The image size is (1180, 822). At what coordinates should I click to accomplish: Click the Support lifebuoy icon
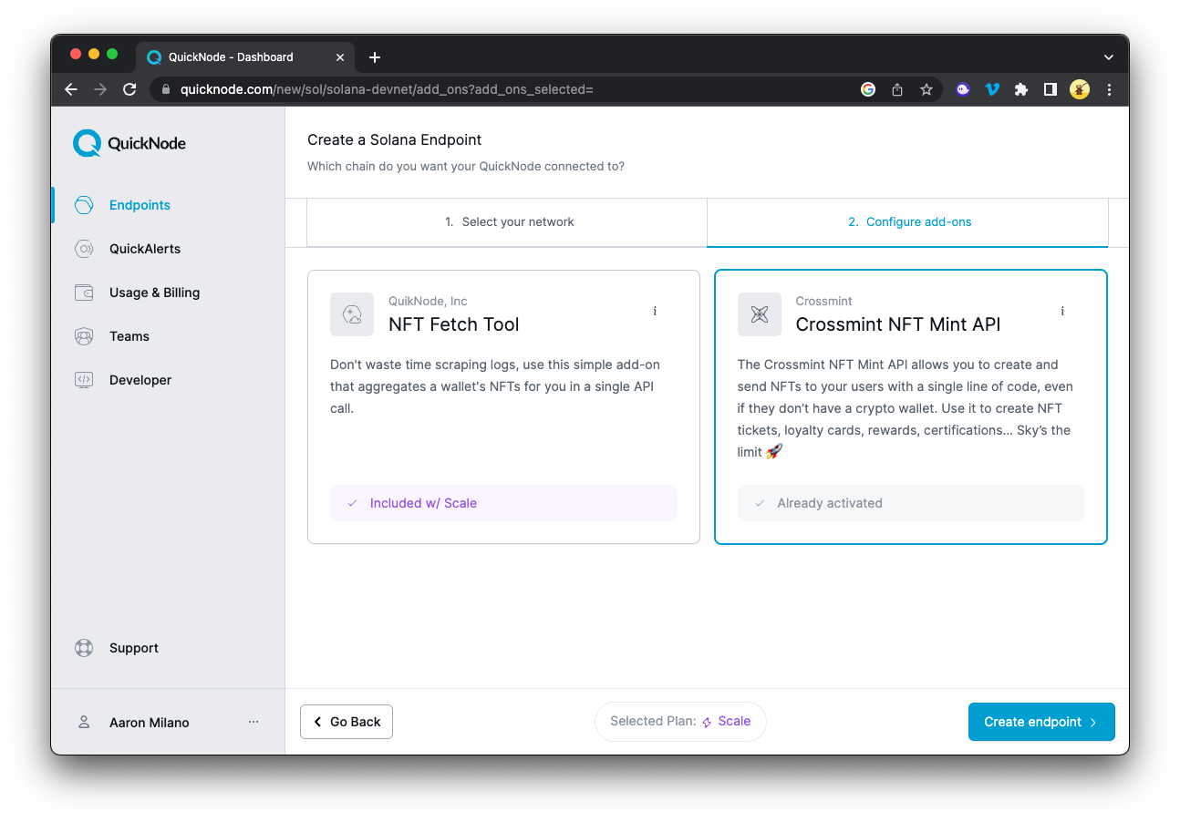(84, 648)
